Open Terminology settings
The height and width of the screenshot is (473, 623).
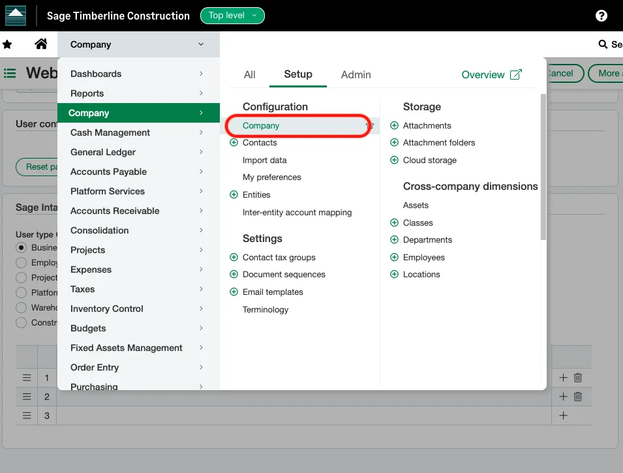tap(266, 309)
